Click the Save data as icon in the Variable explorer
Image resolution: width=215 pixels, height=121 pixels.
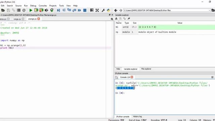tap(125, 18)
